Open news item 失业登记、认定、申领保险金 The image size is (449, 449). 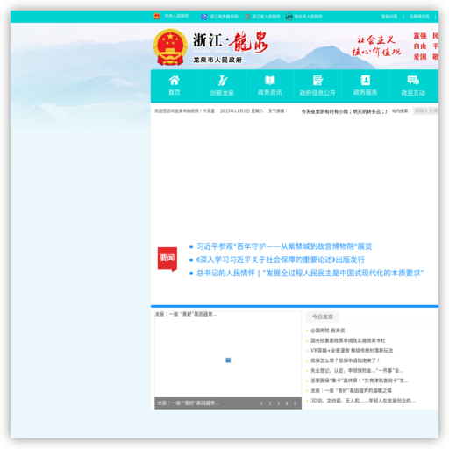tap(357, 371)
